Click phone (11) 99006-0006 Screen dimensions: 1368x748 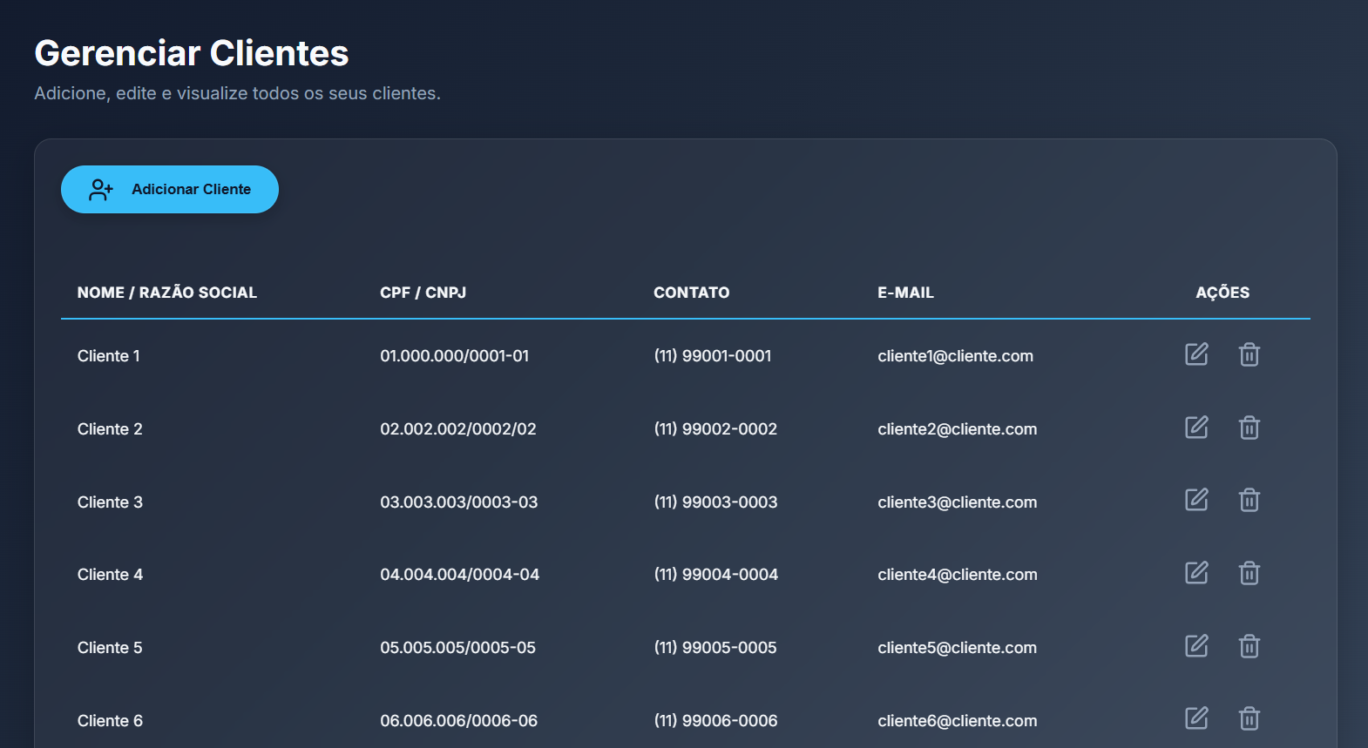pyautogui.click(x=716, y=721)
